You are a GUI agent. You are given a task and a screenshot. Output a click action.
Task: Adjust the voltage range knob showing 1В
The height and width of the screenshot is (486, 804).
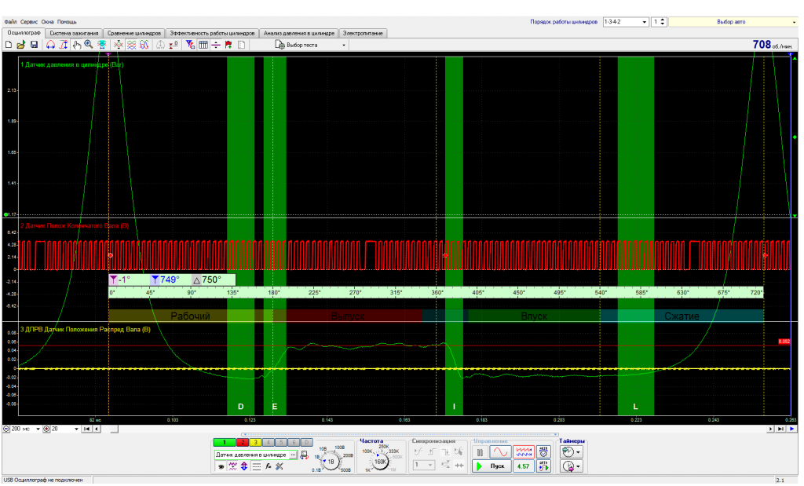coord(331,462)
